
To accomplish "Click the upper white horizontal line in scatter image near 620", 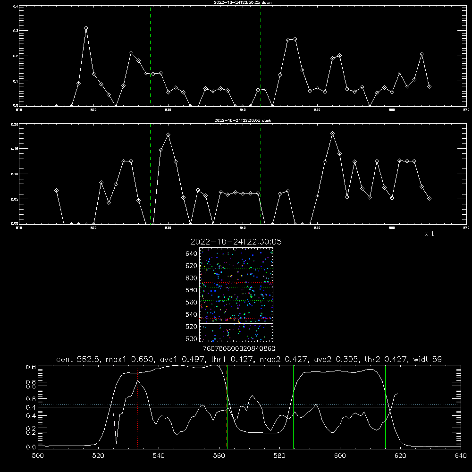I will click(236, 266).
